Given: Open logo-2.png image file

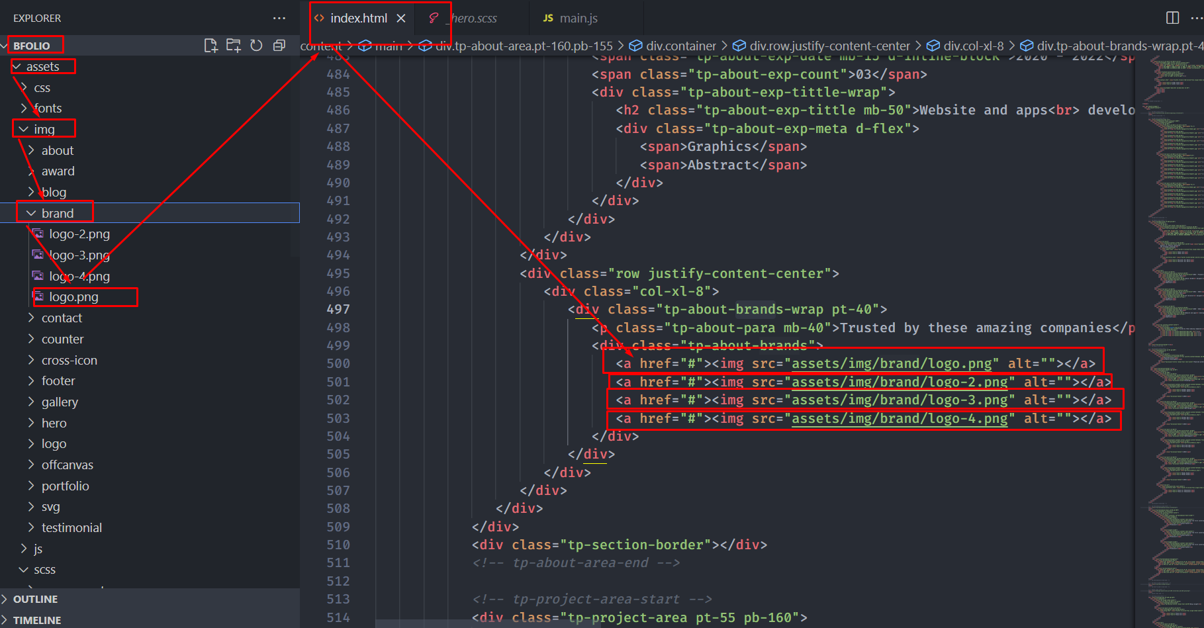Looking at the screenshot, I should tap(79, 234).
